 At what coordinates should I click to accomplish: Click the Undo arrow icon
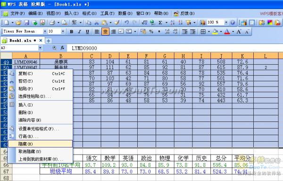(x=127, y=22)
